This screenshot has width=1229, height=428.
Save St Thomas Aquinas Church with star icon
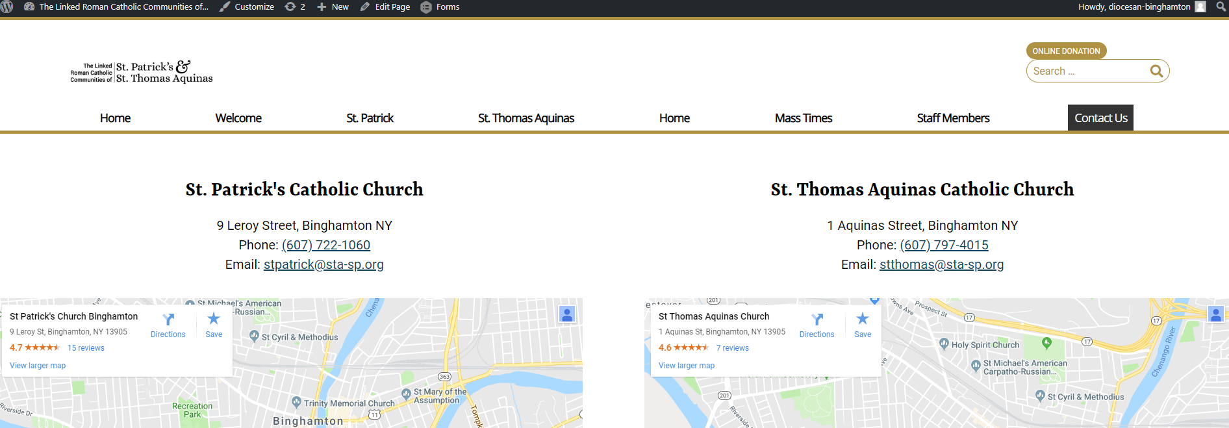point(863,319)
